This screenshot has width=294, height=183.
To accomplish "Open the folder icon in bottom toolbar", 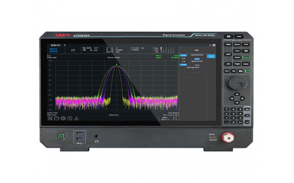I will click(x=57, y=118).
